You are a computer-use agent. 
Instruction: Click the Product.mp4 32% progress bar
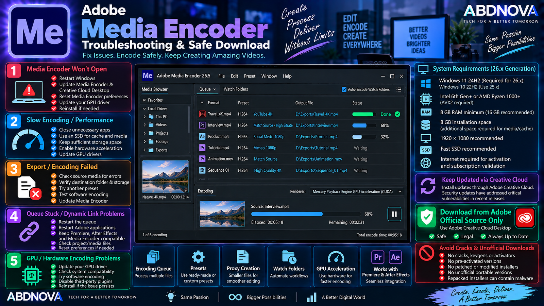(364, 137)
